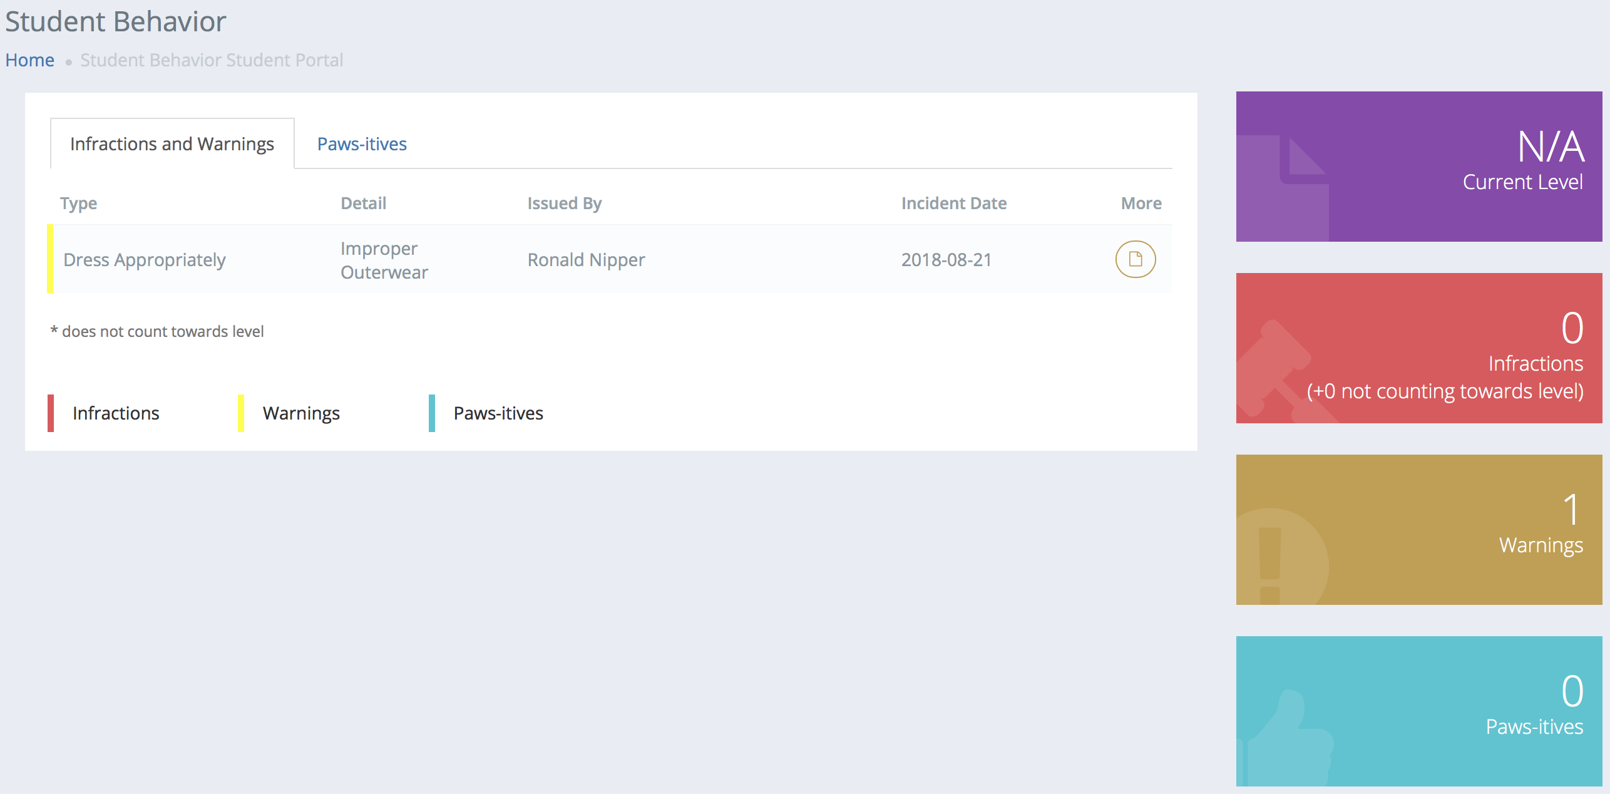Click the yellow Warnings legend color bar
Viewport: 1610px width, 794px height.
[x=241, y=413]
